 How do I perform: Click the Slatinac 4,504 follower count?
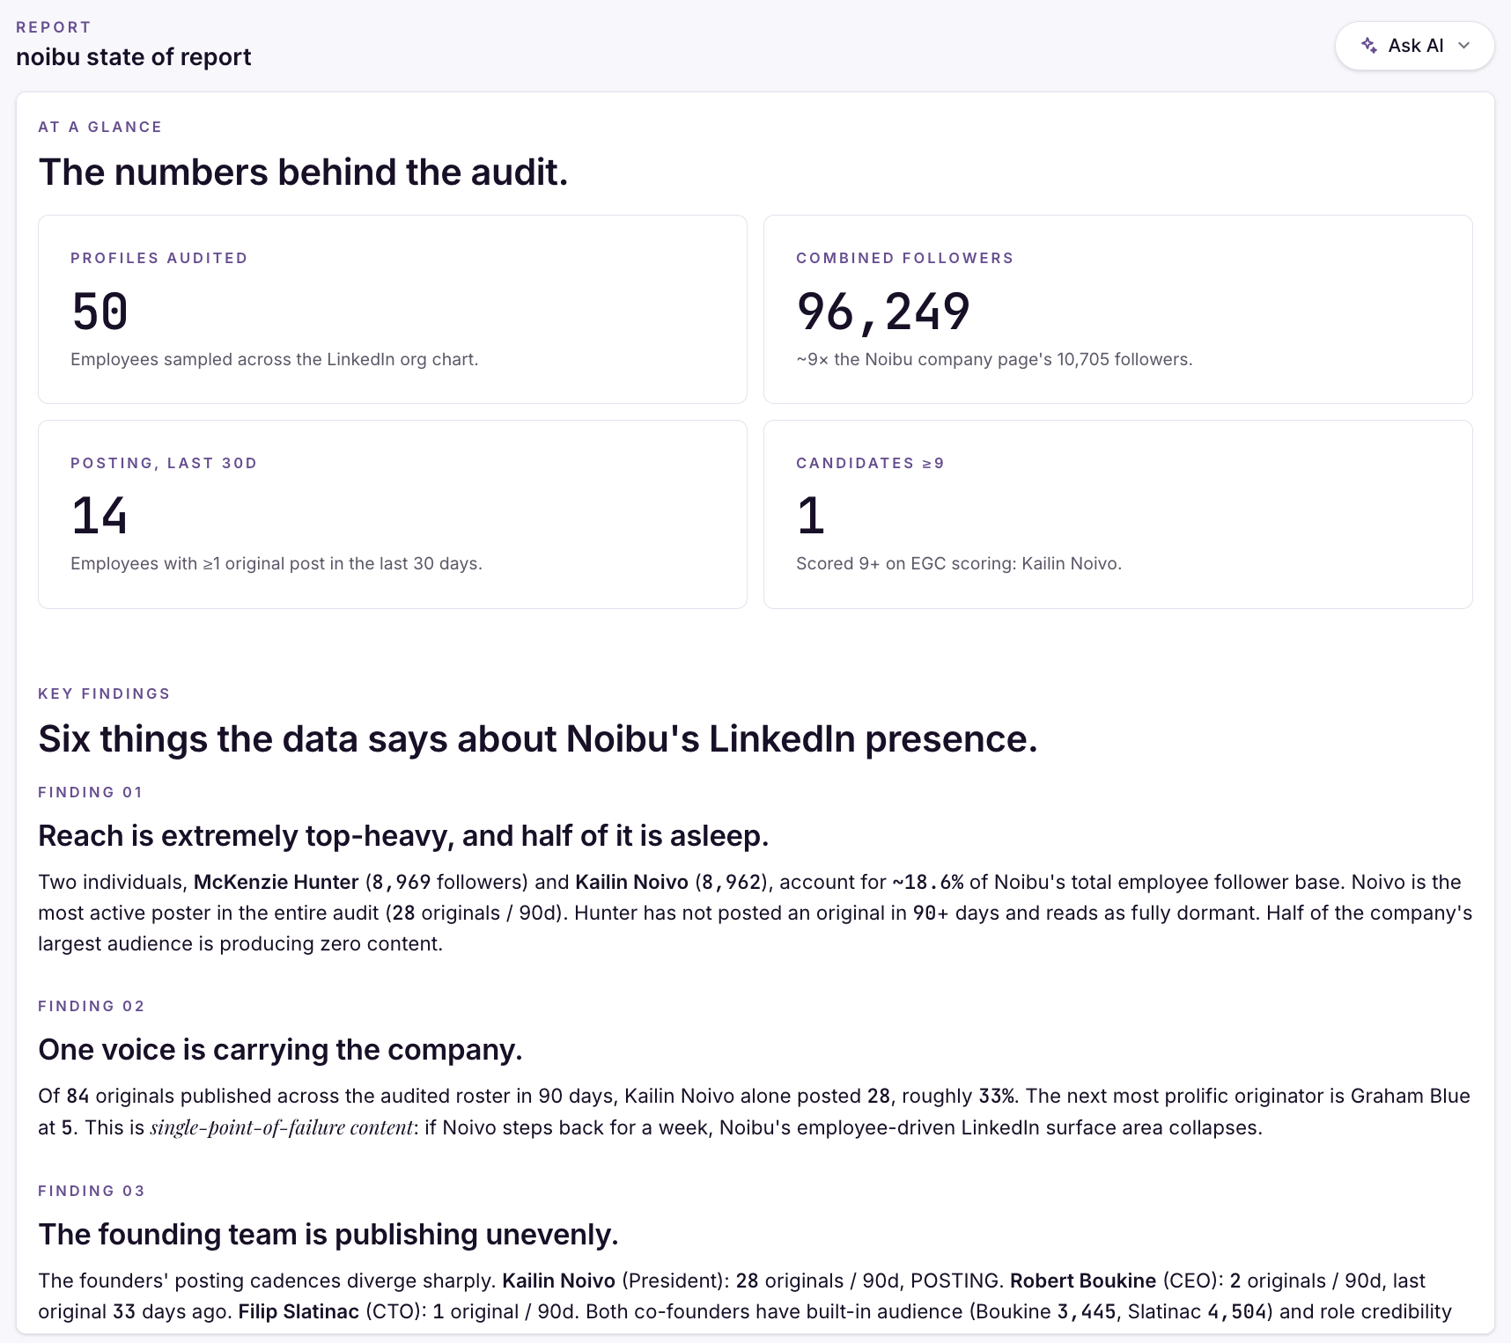coord(1236,1311)
